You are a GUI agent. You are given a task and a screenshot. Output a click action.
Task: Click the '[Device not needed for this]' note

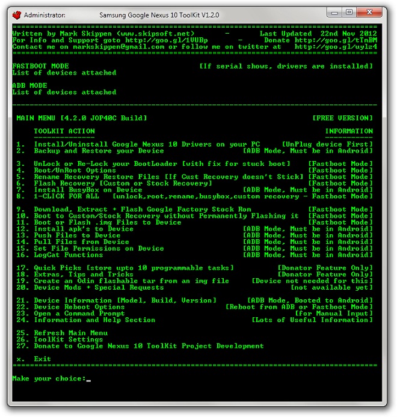tap(312, 281)
